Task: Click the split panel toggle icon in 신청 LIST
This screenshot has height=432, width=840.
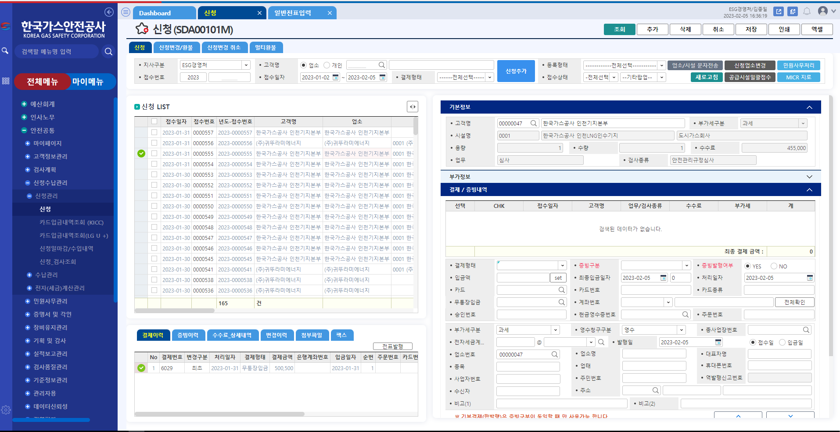Action: (412, 107)
